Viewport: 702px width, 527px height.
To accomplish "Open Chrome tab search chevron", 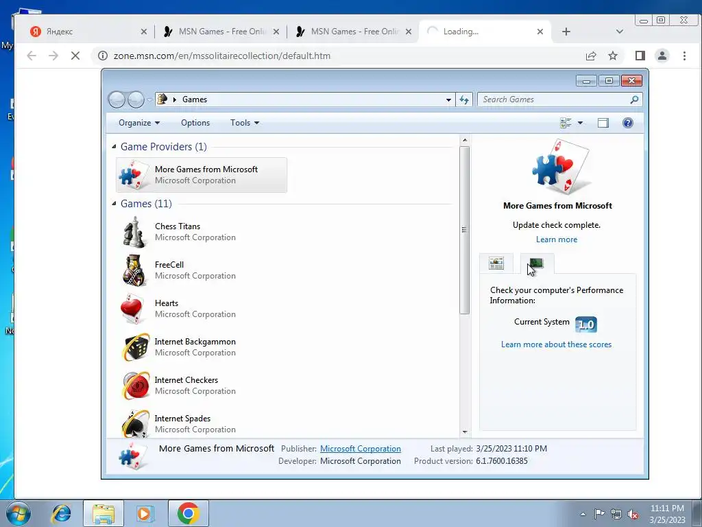I will tap(620, 32).
